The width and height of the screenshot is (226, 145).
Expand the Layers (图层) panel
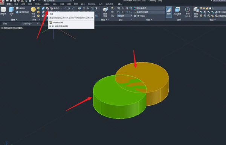click(x=212, y=19)
